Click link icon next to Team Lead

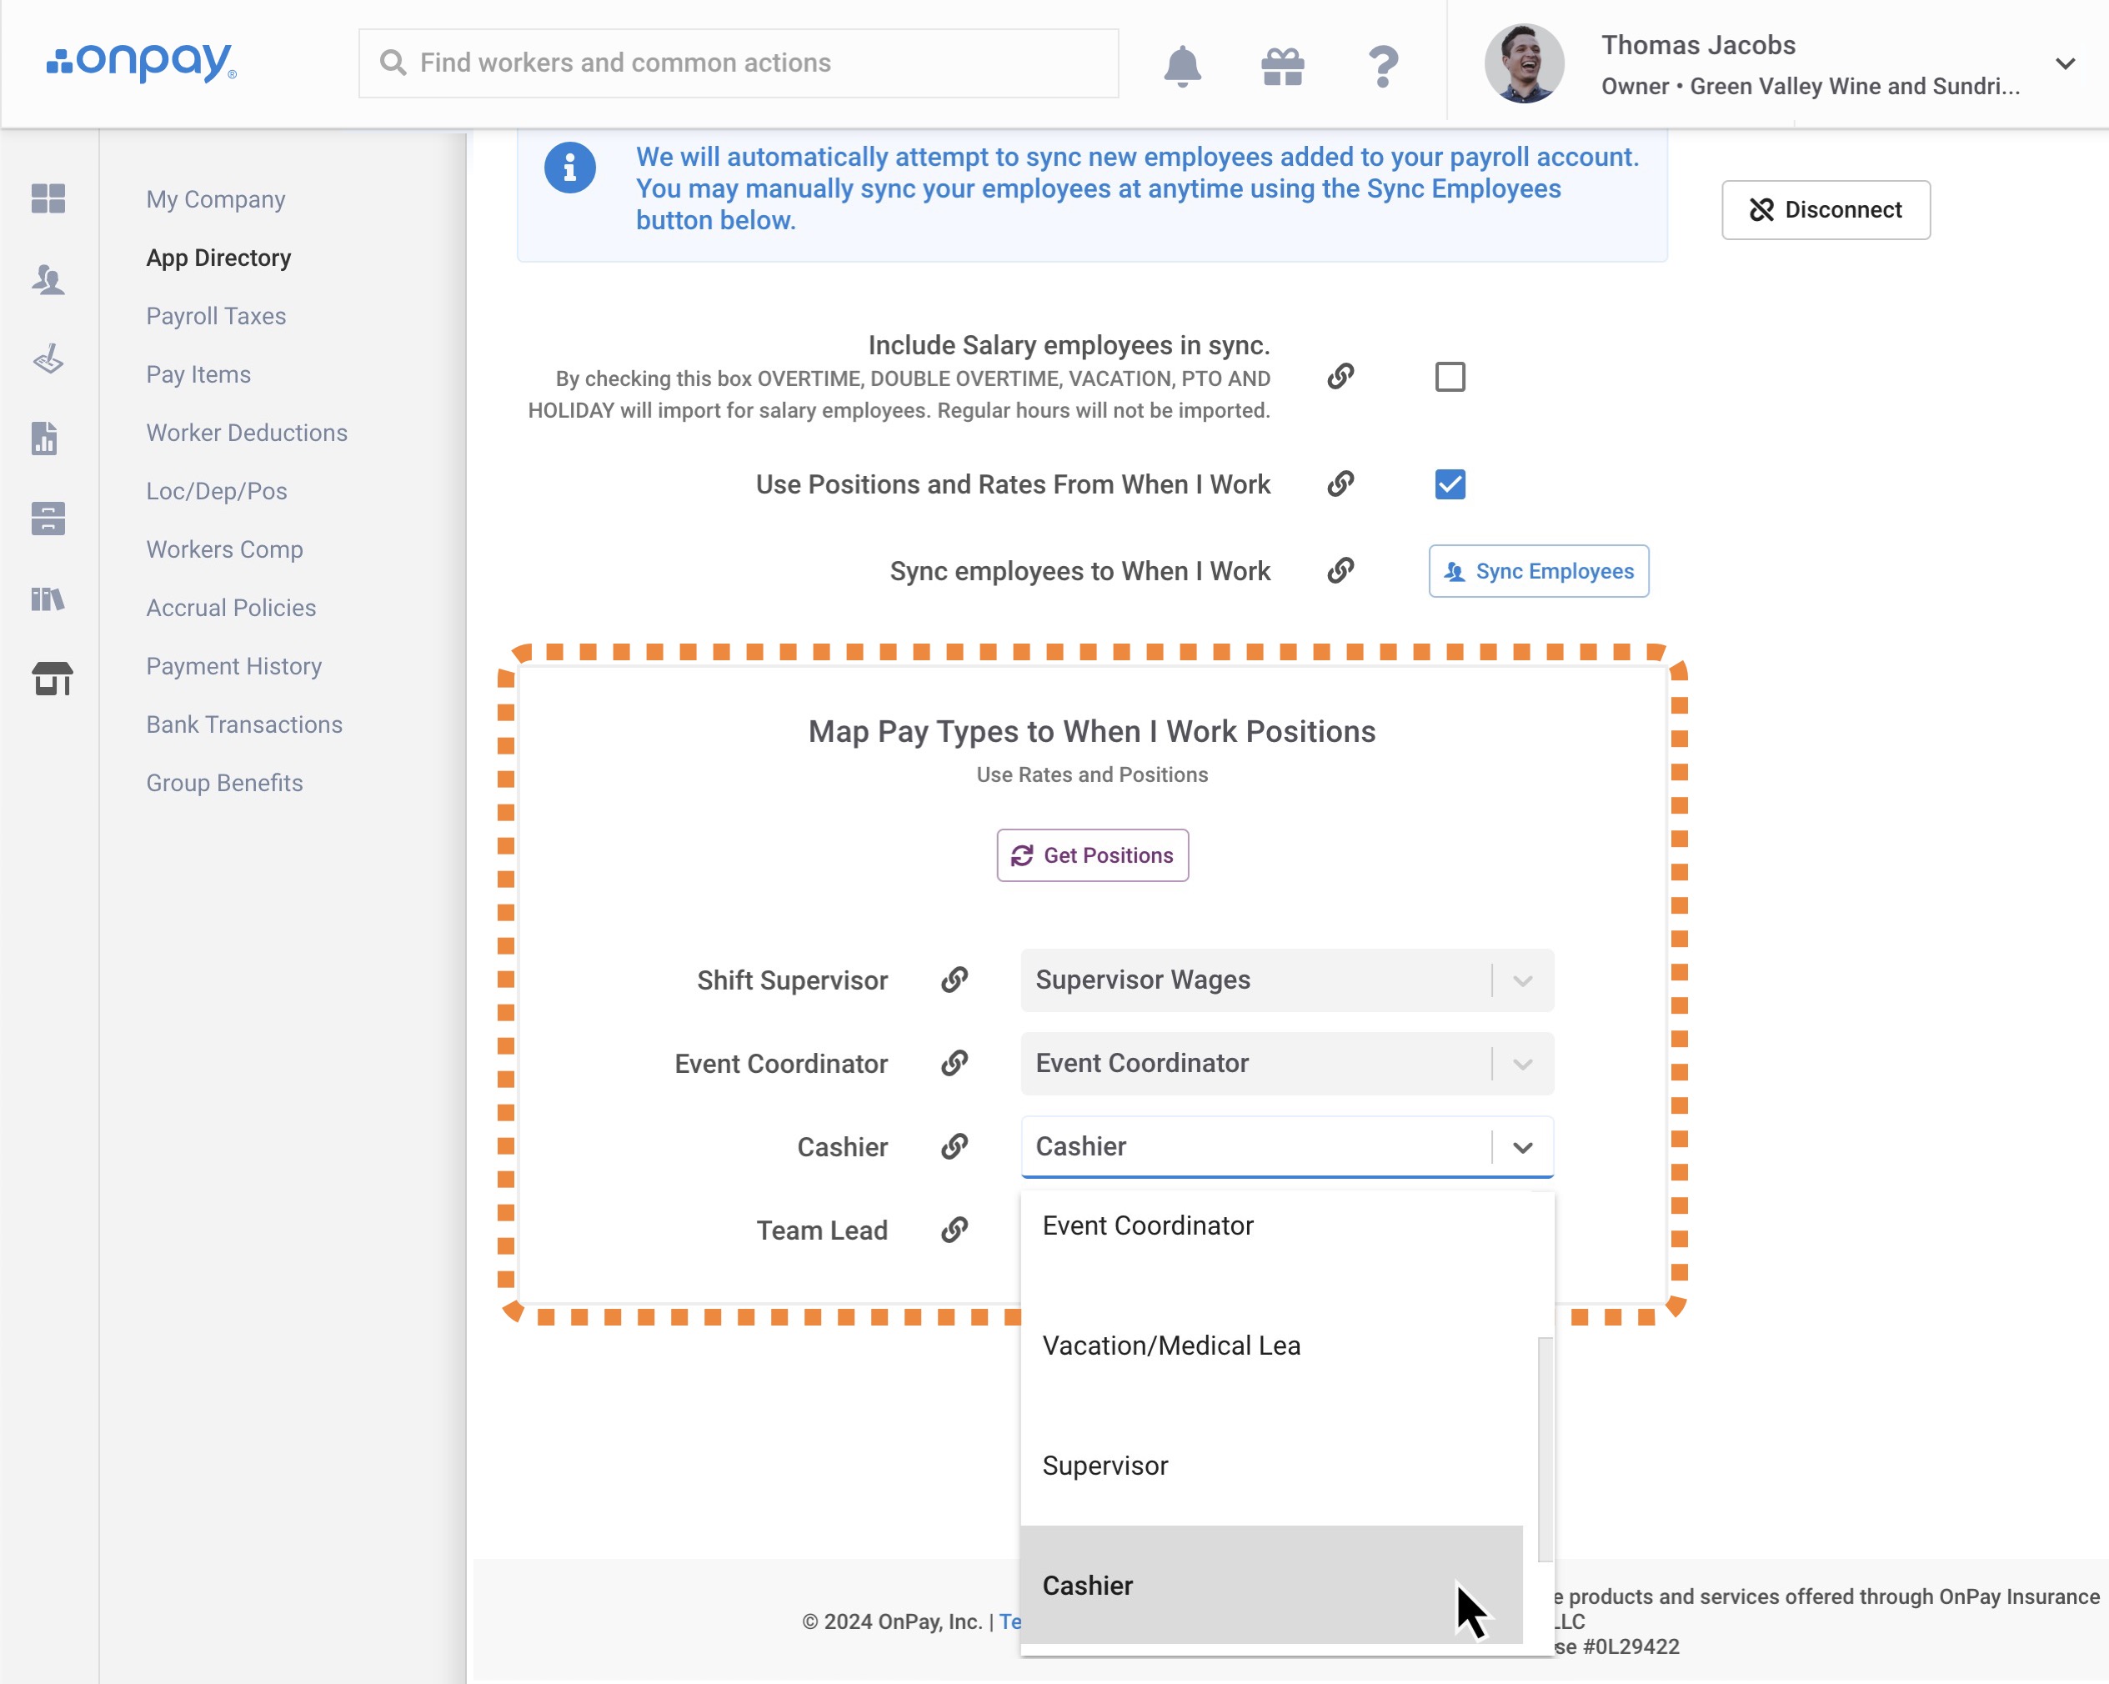coord(954,1230)
